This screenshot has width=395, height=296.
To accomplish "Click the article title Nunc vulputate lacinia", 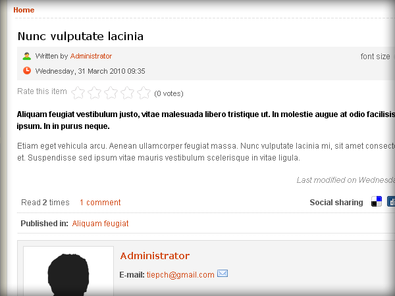I will coord(80,36).
